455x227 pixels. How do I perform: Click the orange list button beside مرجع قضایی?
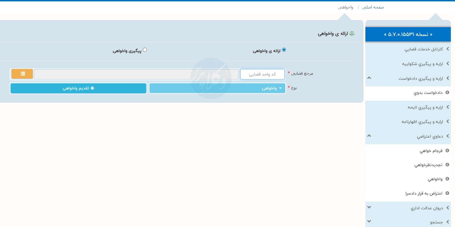(x=22, y=74)
